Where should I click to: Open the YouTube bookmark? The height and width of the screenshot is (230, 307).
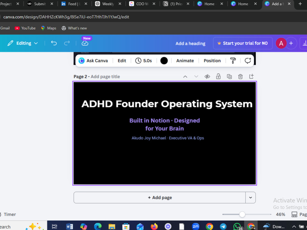coord(25,28)
